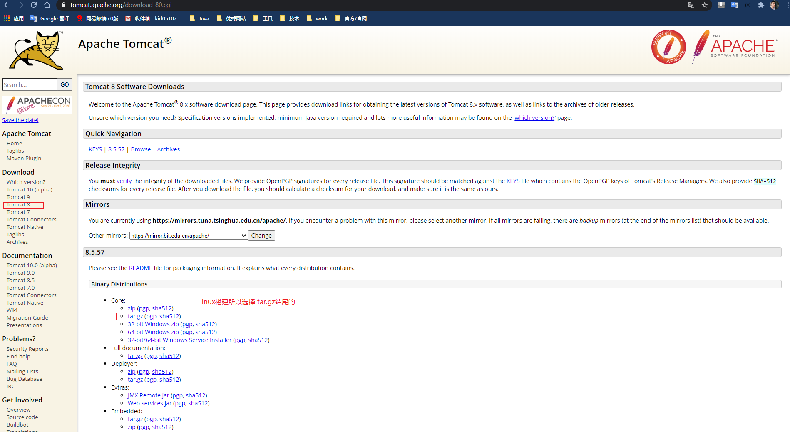Open the 优秀网站 bookmarks folder
Viewport: 790px width, 432px height.
(x=231, y=18)
